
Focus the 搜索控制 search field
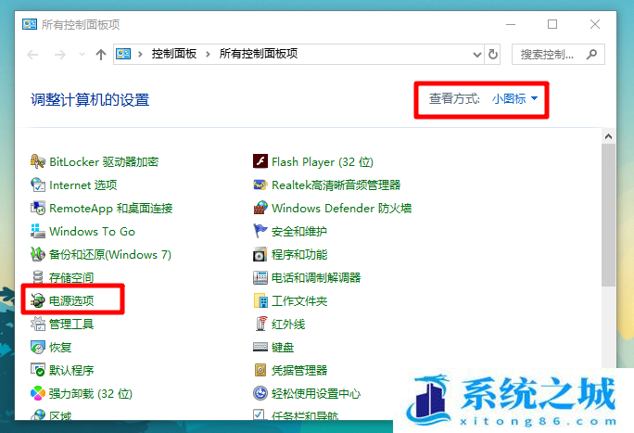[x=558, y=54]
